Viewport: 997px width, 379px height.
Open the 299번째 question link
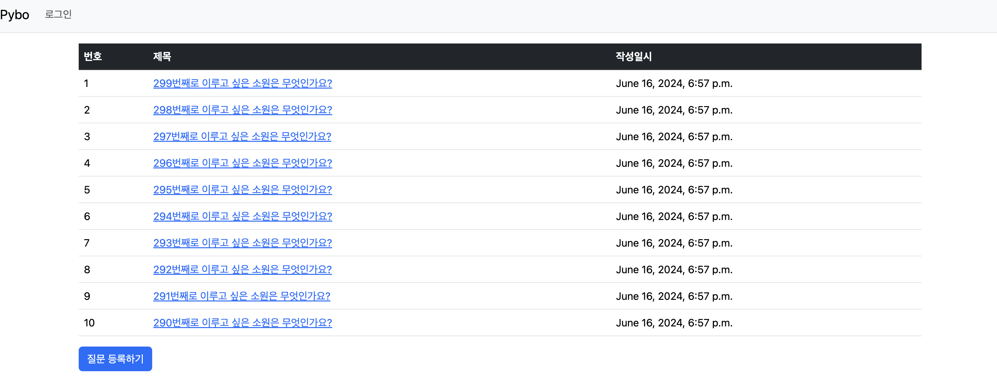coord(242,83)
